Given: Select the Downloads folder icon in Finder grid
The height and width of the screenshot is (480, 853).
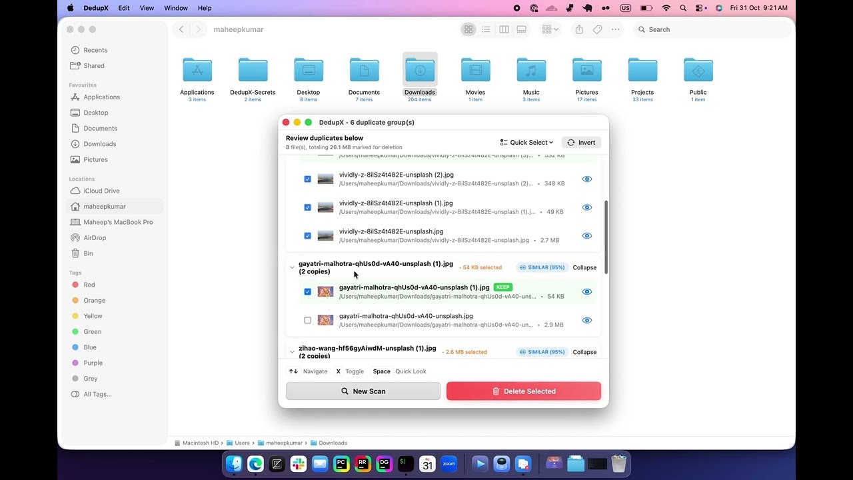Looking at the screenshot, I should click(x=420, y=70).
